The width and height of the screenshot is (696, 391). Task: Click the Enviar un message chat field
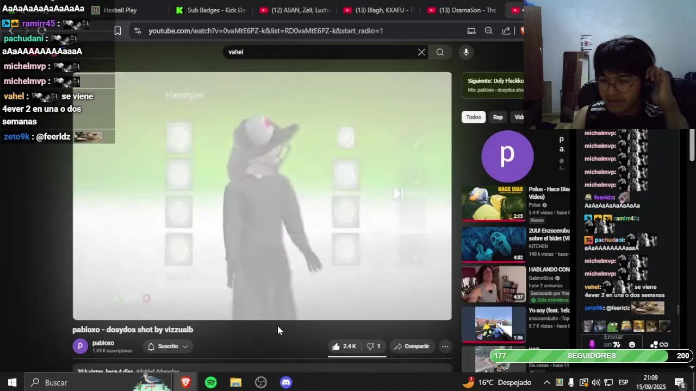click(x=613, y=341)
